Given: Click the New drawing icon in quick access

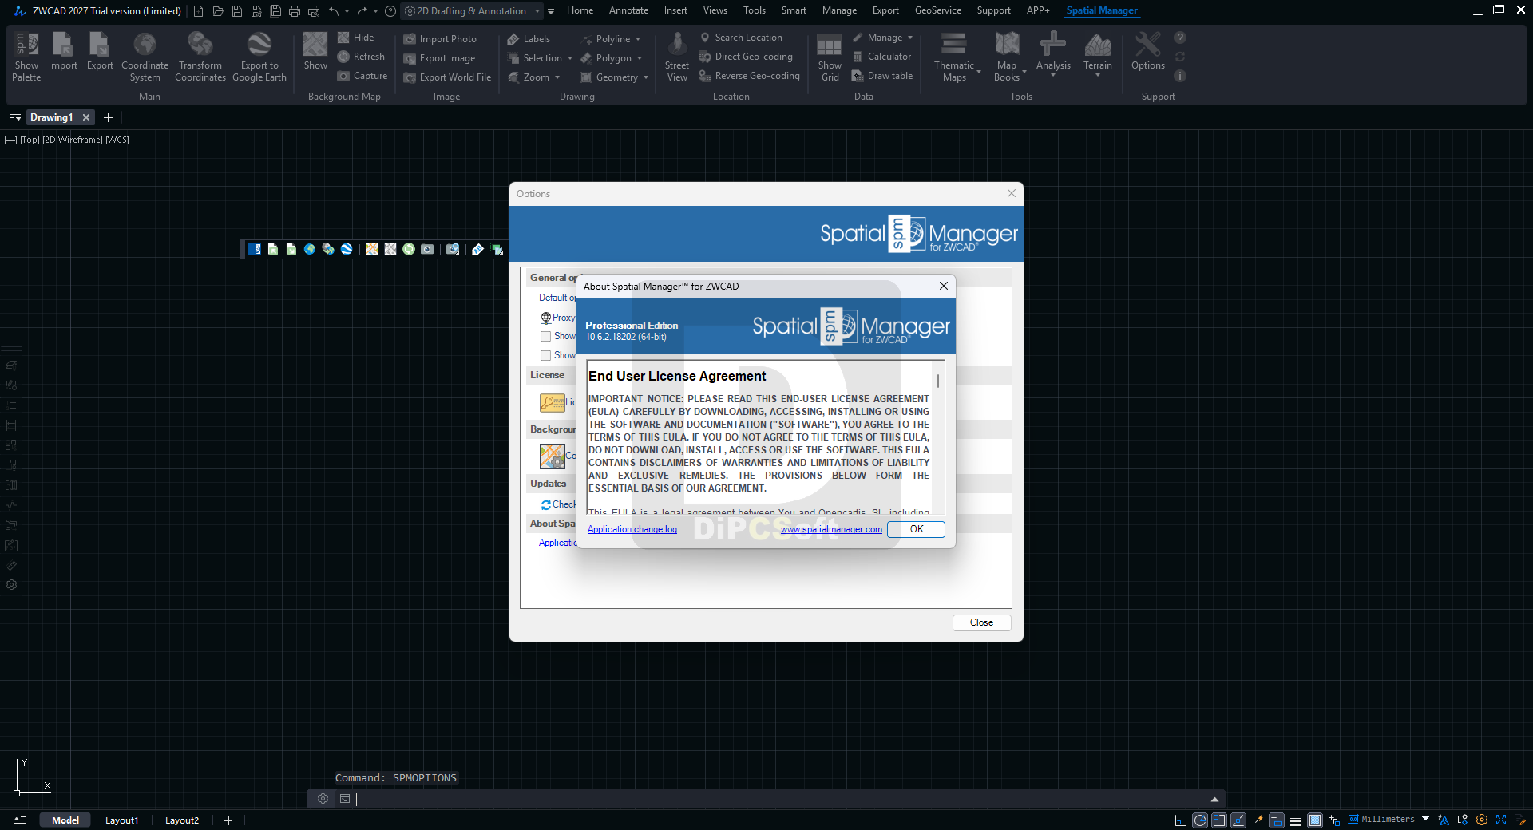Looking at the screenshot, I should tap(198, 11).
